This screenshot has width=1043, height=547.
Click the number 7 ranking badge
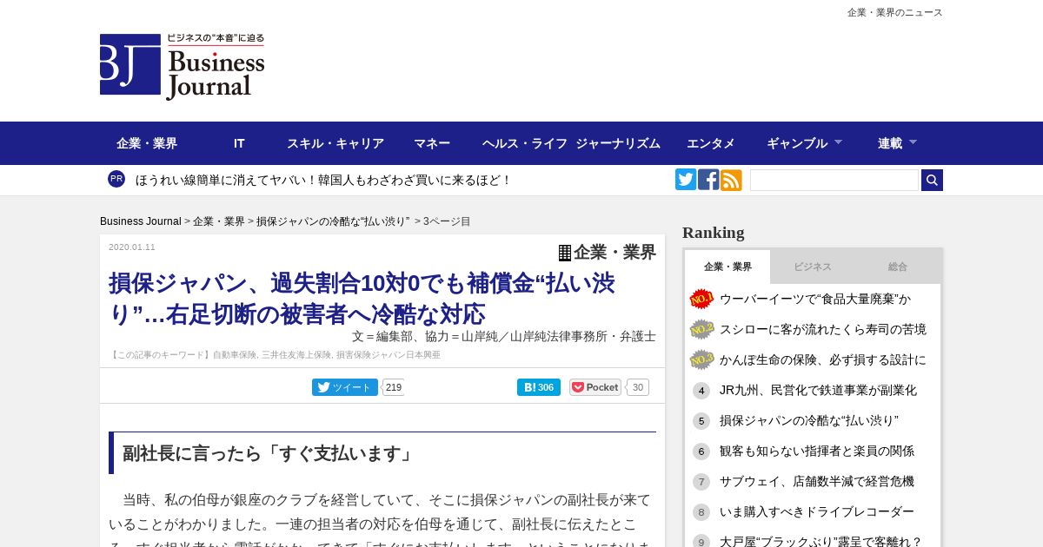(x=701, y=482)
